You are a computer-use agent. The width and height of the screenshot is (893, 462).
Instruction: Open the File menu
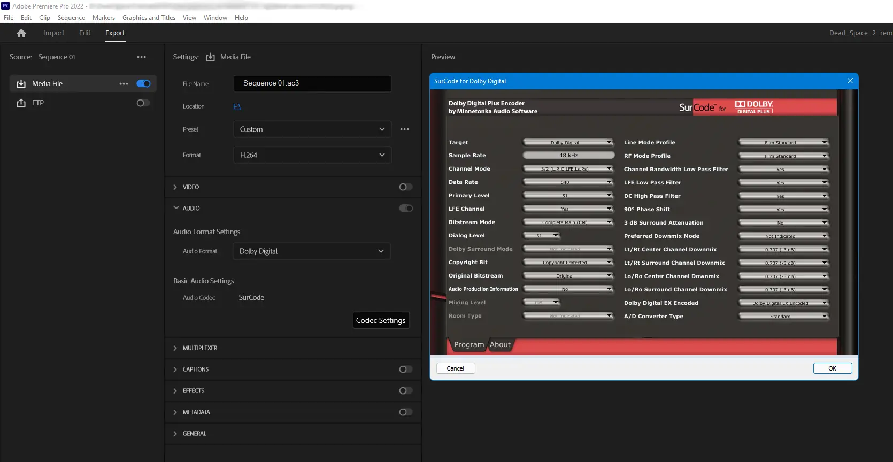[9, 18]
